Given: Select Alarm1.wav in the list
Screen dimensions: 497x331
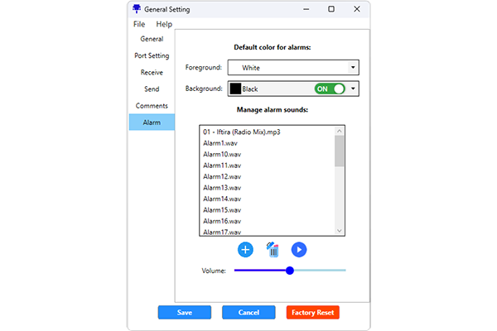Looking at the screenshot, I should (x=268, y=143).
